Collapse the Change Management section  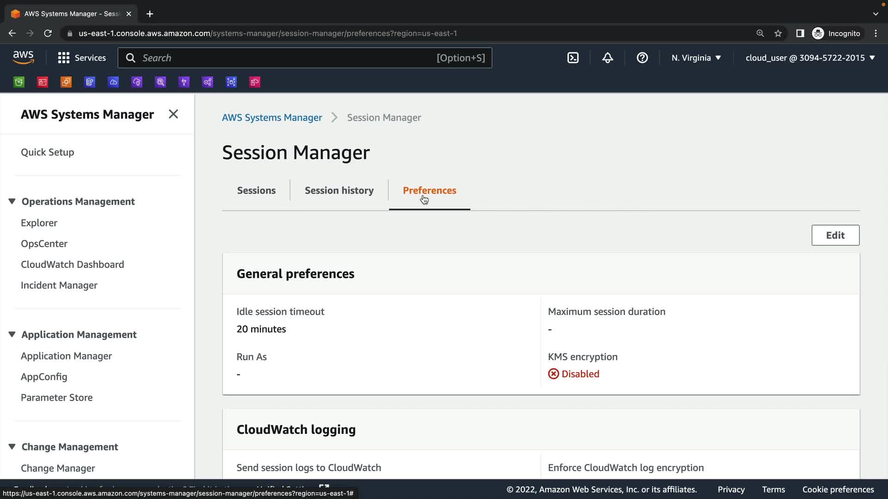pyautogui.click(x=12, y=447)
